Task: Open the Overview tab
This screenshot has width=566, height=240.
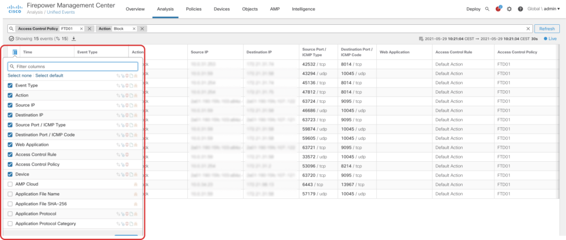Action: pyautogui.click(x=135, y=9)
